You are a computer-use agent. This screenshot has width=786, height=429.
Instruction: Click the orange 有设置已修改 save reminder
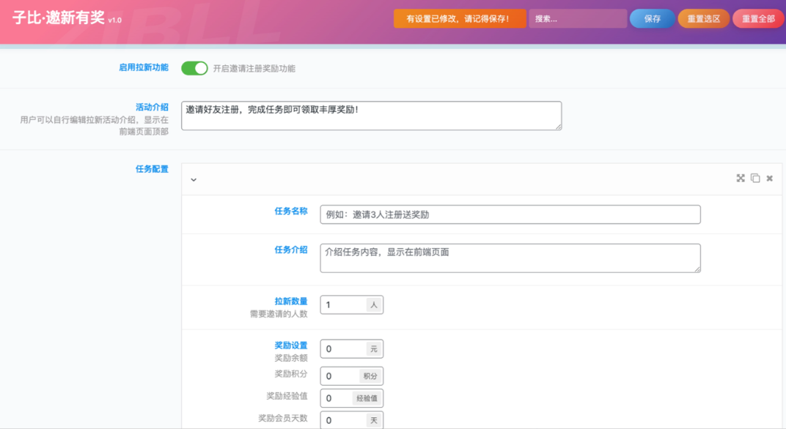point(459,19)
